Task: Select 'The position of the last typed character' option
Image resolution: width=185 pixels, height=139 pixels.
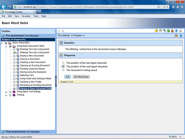Action: click(x=63, y=63)
